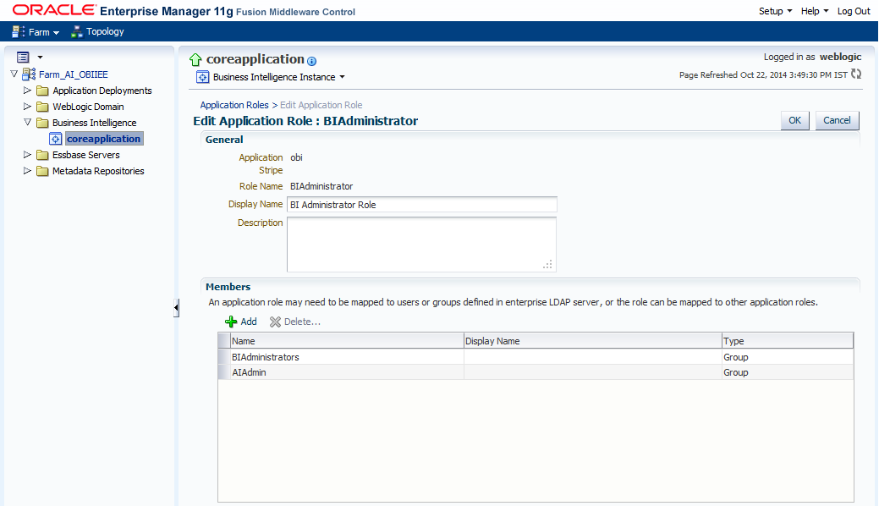Click the row selector for AIAdmin

coord(223,372)
